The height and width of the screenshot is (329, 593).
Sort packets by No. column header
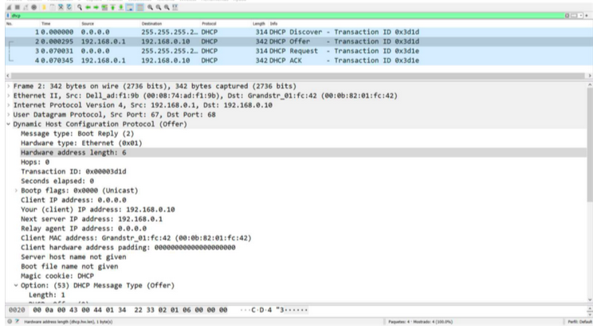pos(10,23)
